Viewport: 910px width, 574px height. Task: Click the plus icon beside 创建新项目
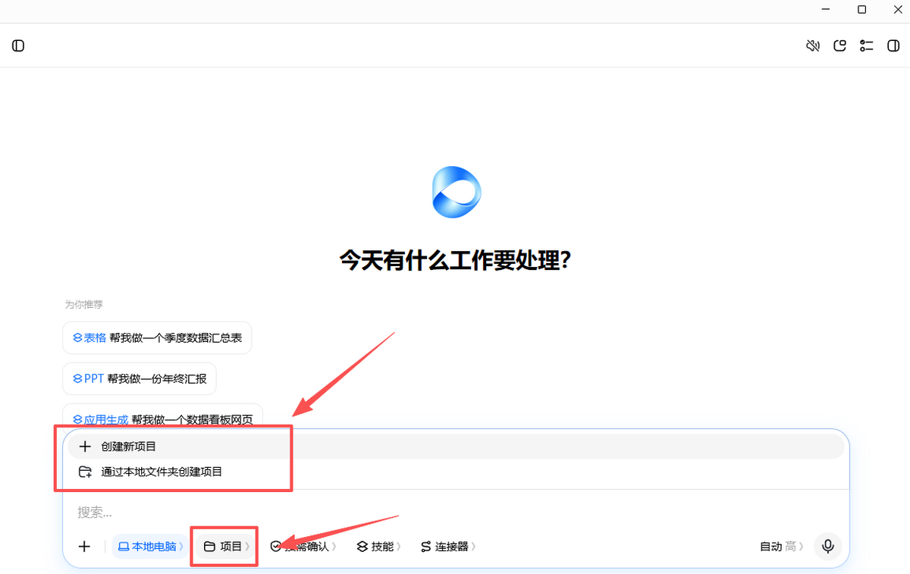point(85,447)
